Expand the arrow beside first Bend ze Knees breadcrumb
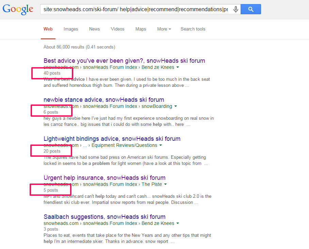The height and width of the screenshot is (249, 309). click(178, 67)
